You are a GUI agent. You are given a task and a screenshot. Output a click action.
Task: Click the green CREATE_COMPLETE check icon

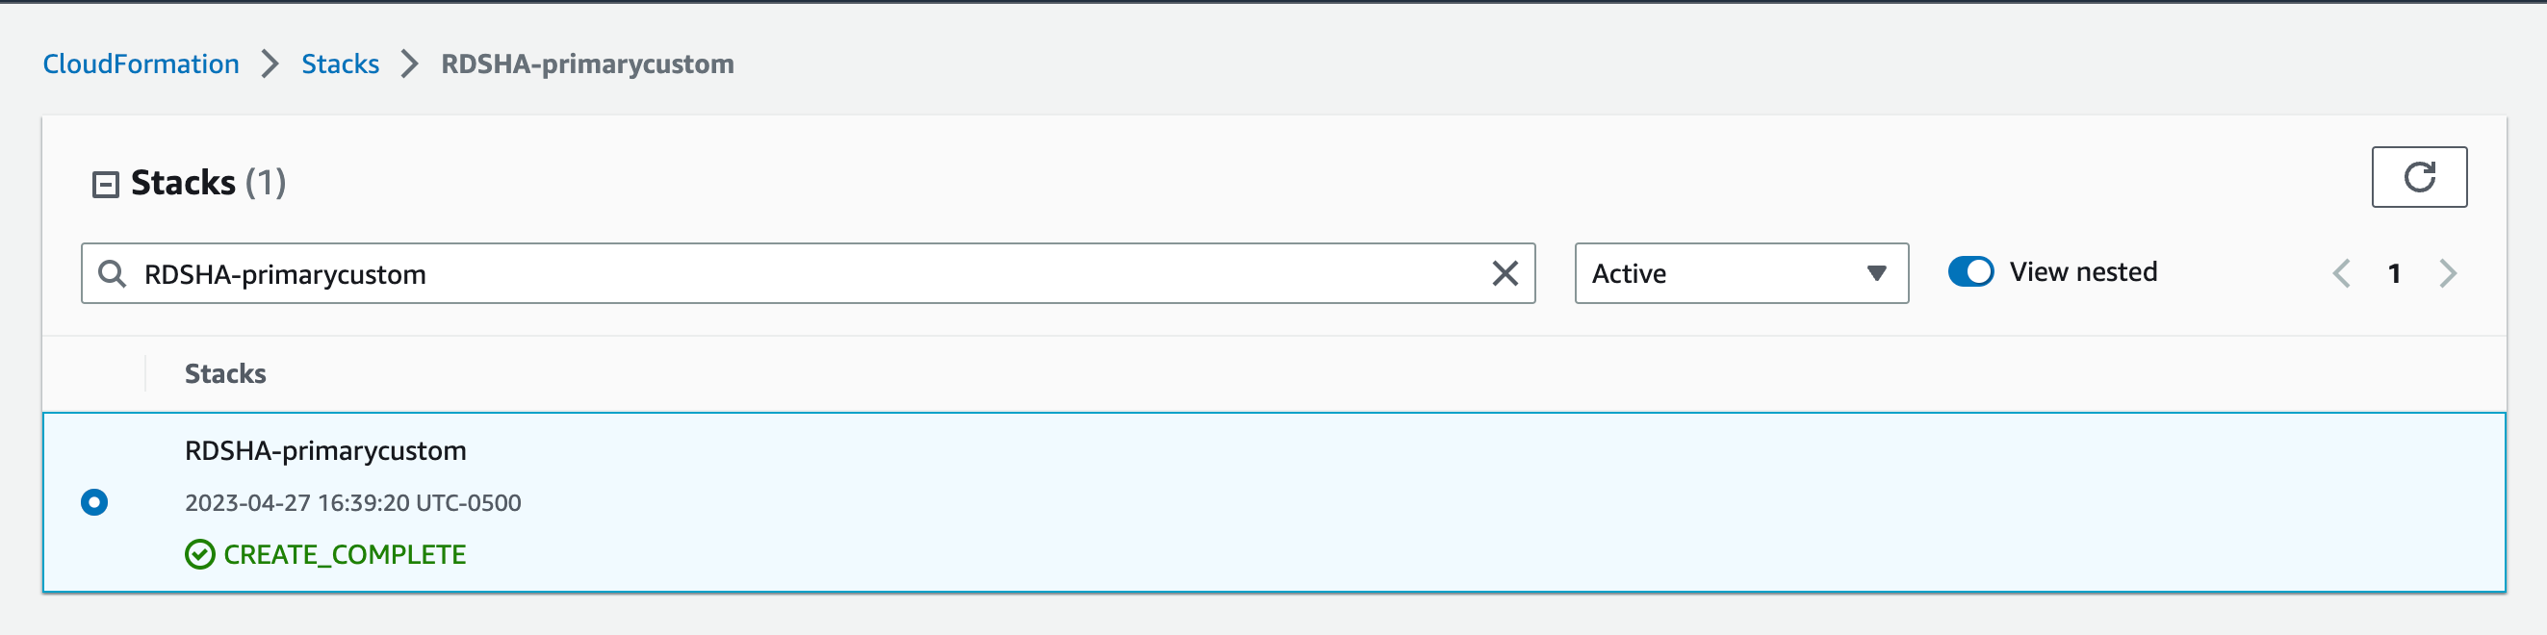coord(199,555)
